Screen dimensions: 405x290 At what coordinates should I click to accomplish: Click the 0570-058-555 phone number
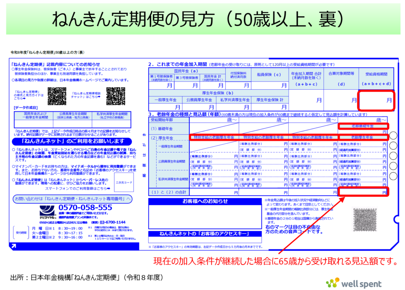pos(85,208)
